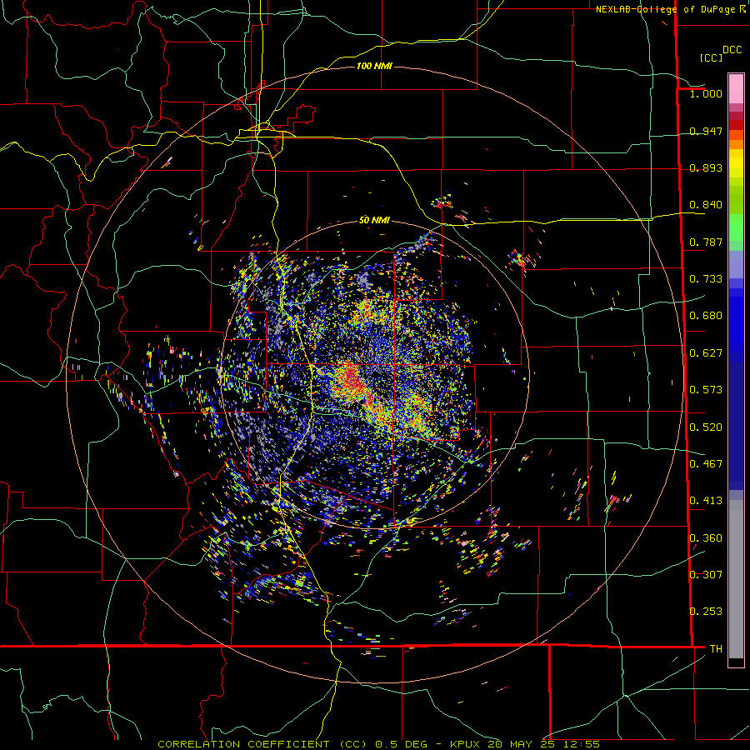
Task: Click the 0.520 color scale value
Action: click(x=706, y=427)
